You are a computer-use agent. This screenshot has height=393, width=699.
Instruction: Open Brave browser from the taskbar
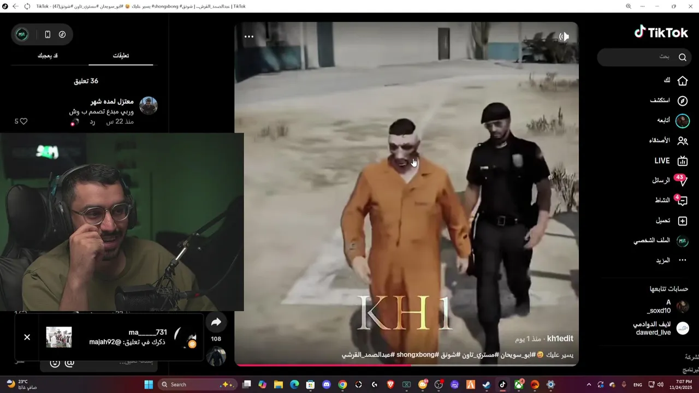[390, 385]
